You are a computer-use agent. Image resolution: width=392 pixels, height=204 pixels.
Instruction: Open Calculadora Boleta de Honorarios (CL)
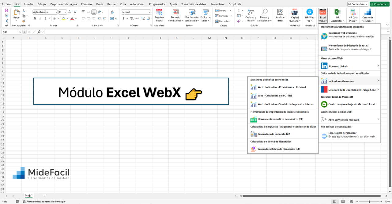click(x=283, y=149)
